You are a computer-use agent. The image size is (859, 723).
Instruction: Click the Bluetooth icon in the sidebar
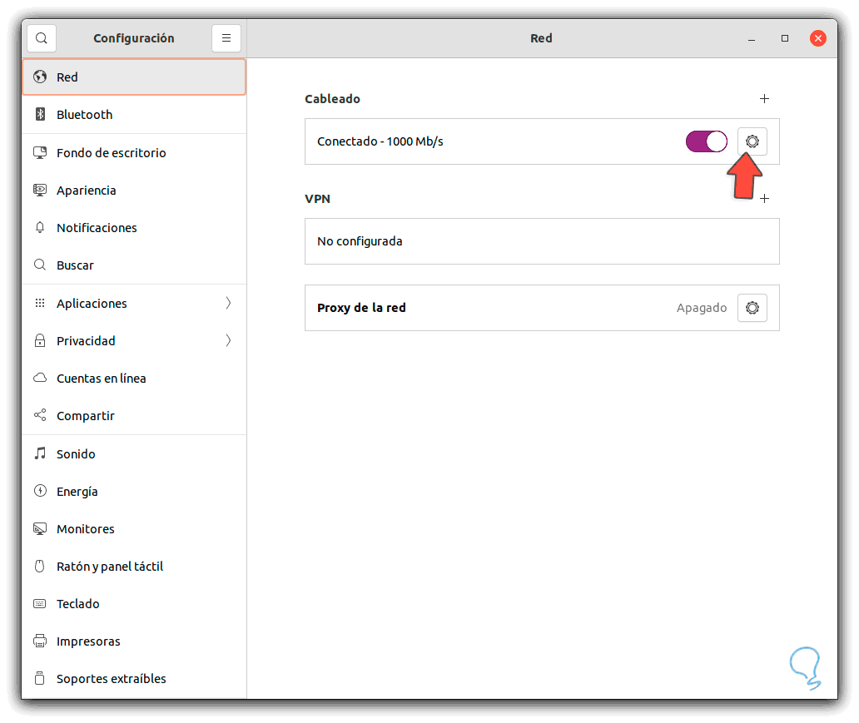point(40,115)
